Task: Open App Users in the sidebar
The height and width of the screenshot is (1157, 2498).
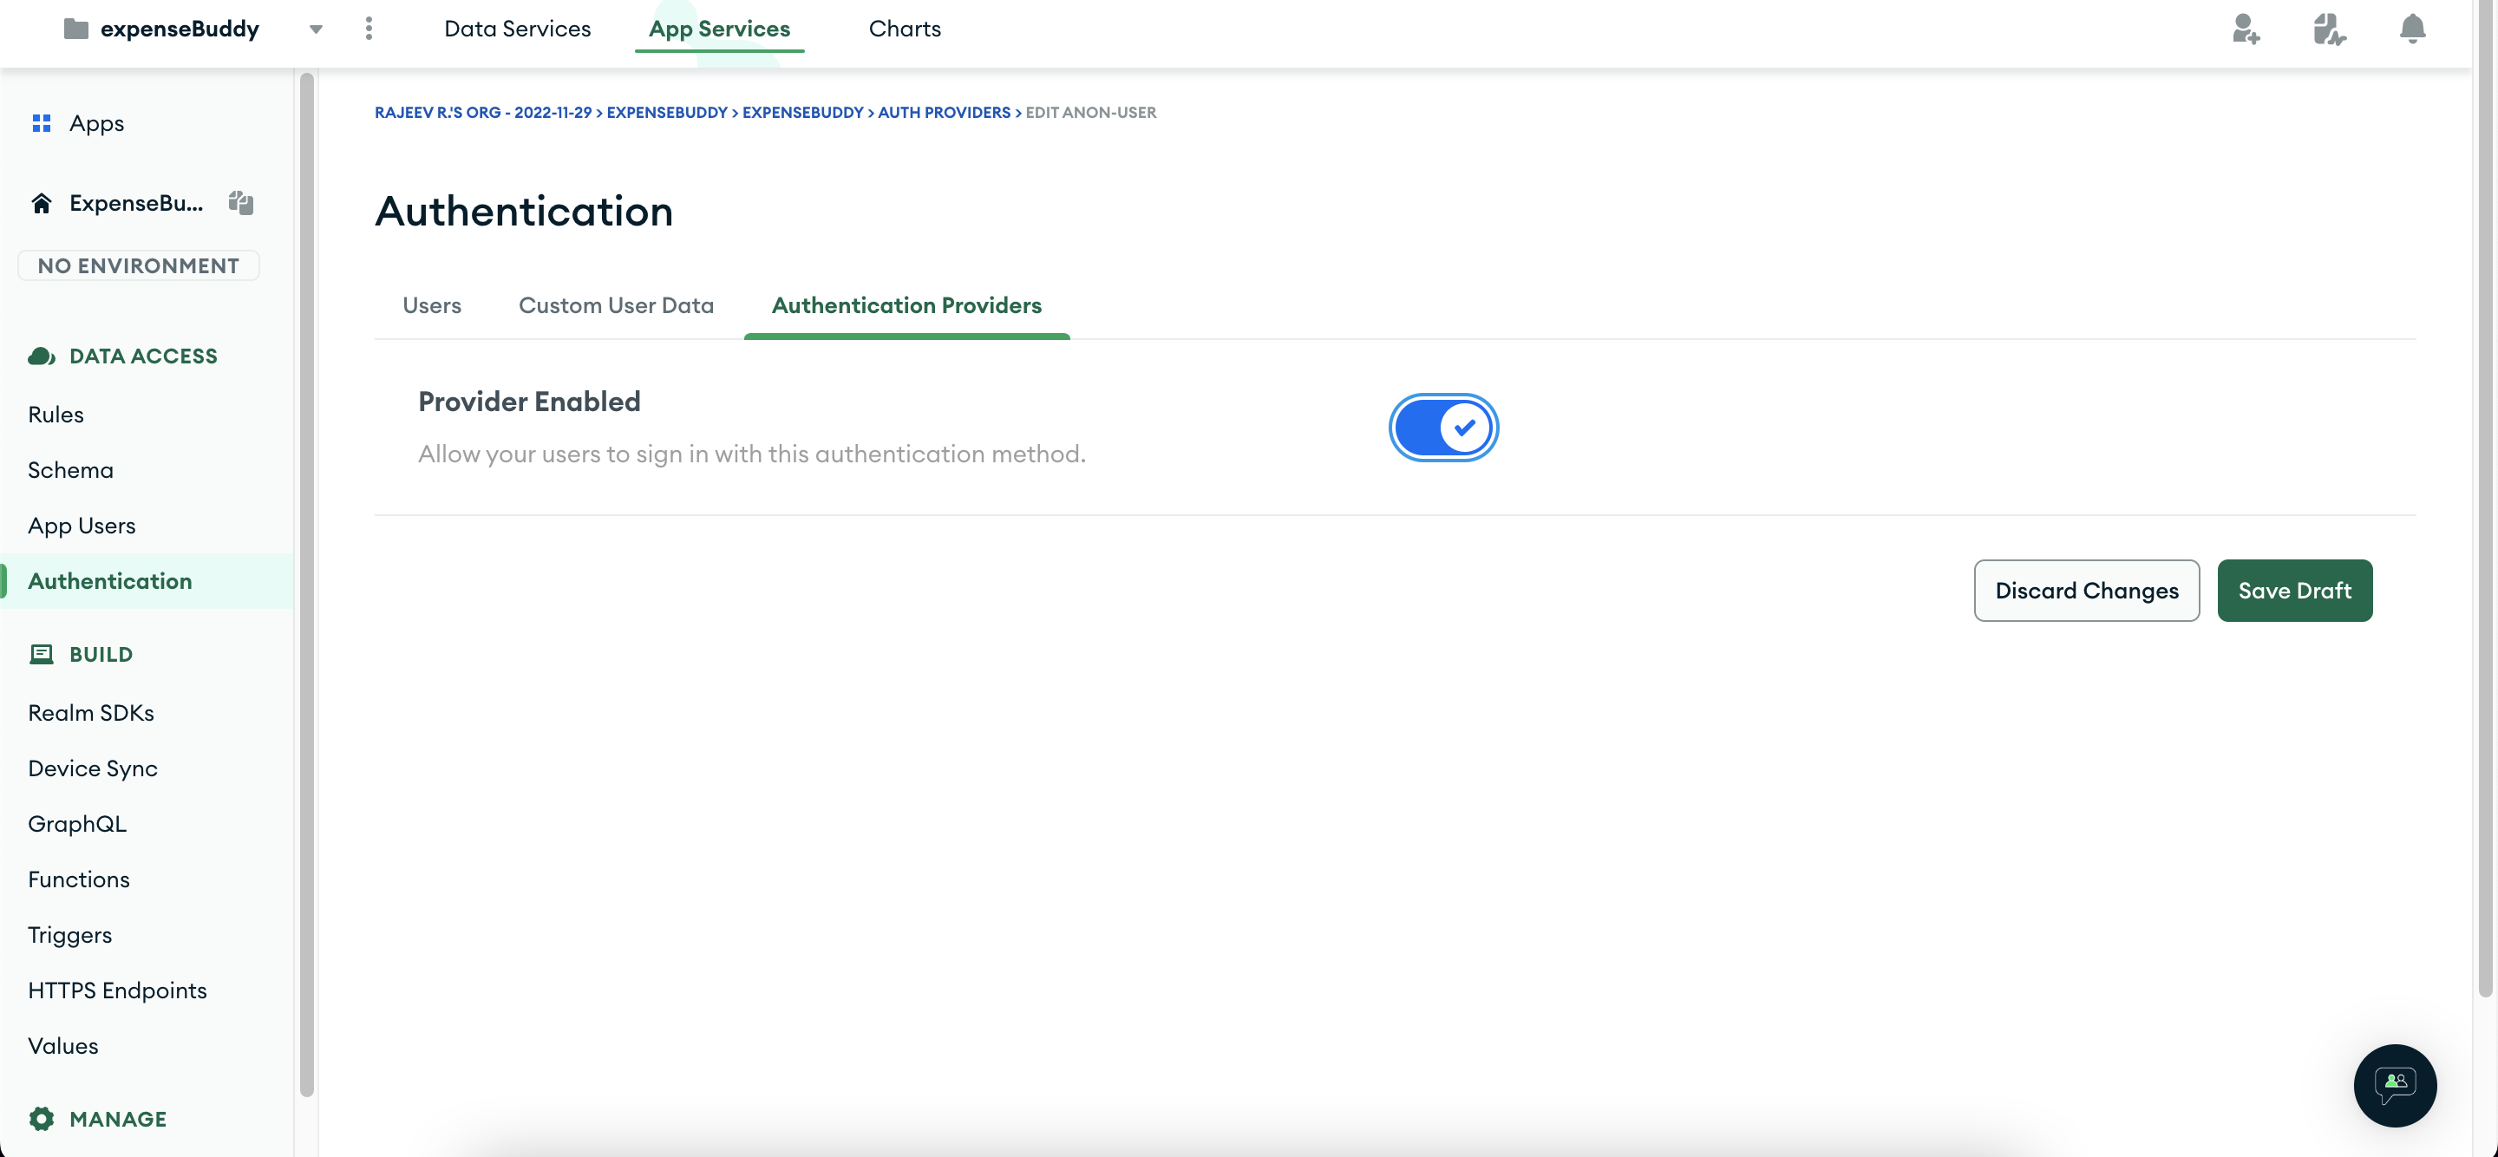Action: pyautogui.click(x=82, y=526)
